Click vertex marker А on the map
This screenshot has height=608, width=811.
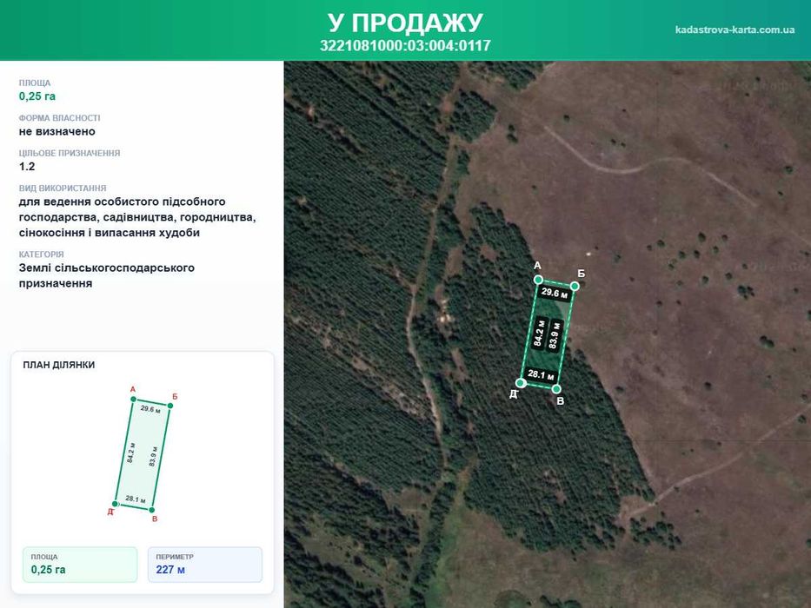538,279
